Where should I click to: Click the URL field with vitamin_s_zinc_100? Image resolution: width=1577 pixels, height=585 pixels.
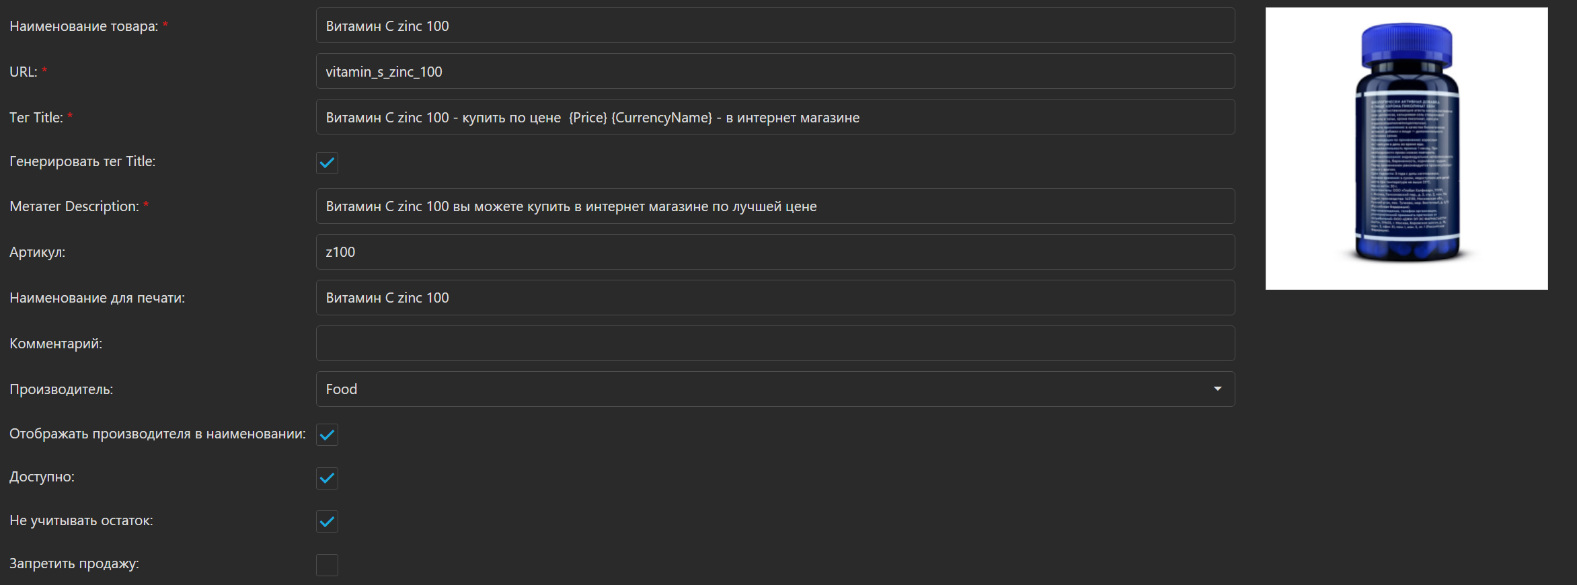[x=775, y=71]
